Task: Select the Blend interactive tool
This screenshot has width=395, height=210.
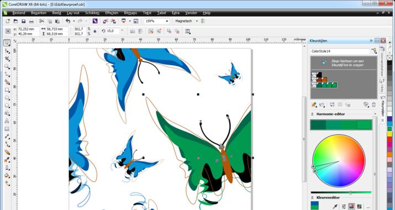Action: click(7, 153)
